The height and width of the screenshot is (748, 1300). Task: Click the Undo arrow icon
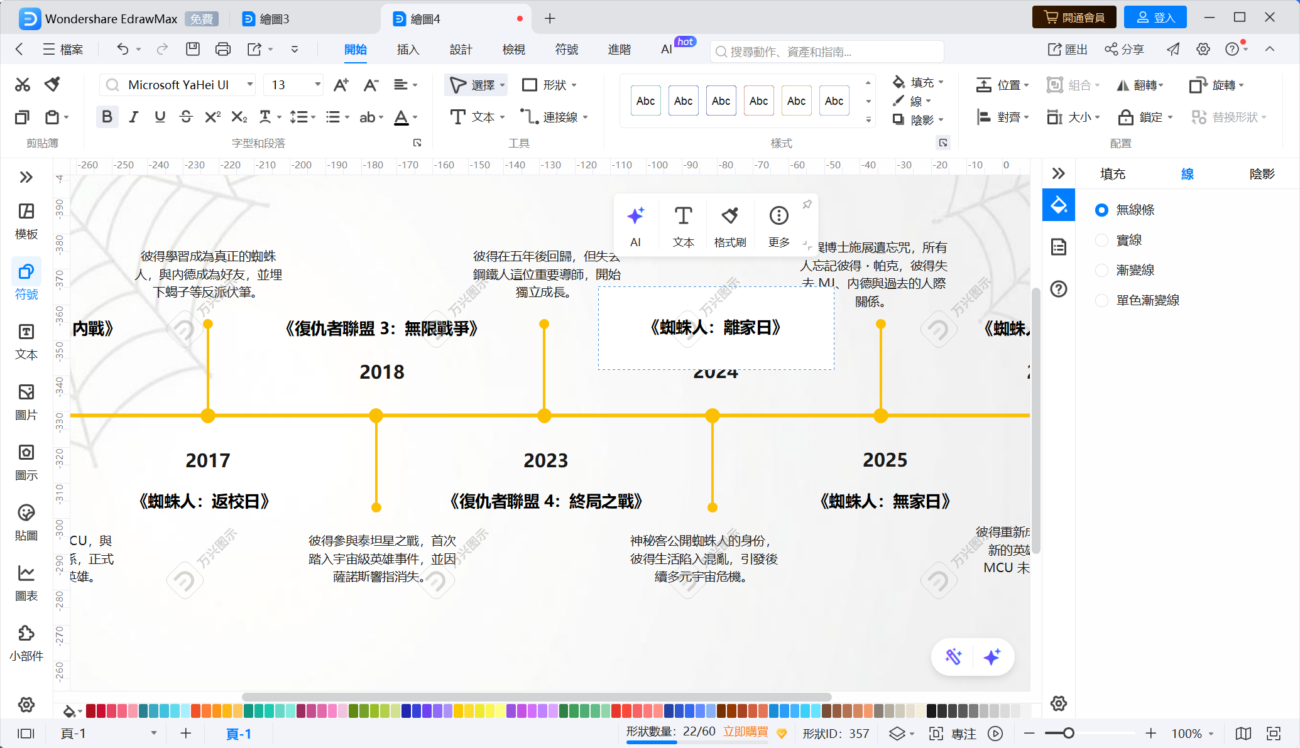pos(123,49)
